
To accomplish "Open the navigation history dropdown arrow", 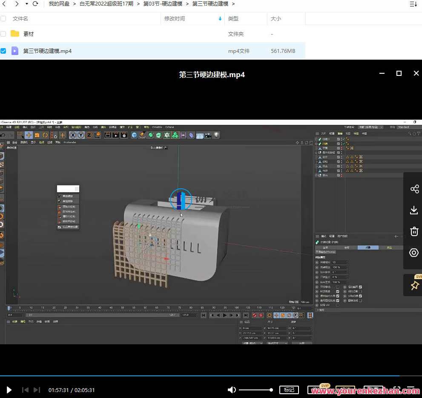I will click(x=26, y=4).
